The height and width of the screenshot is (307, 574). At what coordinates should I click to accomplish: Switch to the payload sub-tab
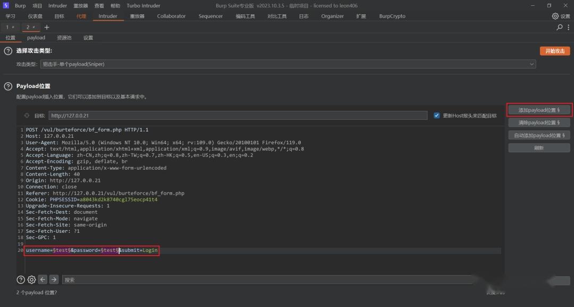click(36, 38)
